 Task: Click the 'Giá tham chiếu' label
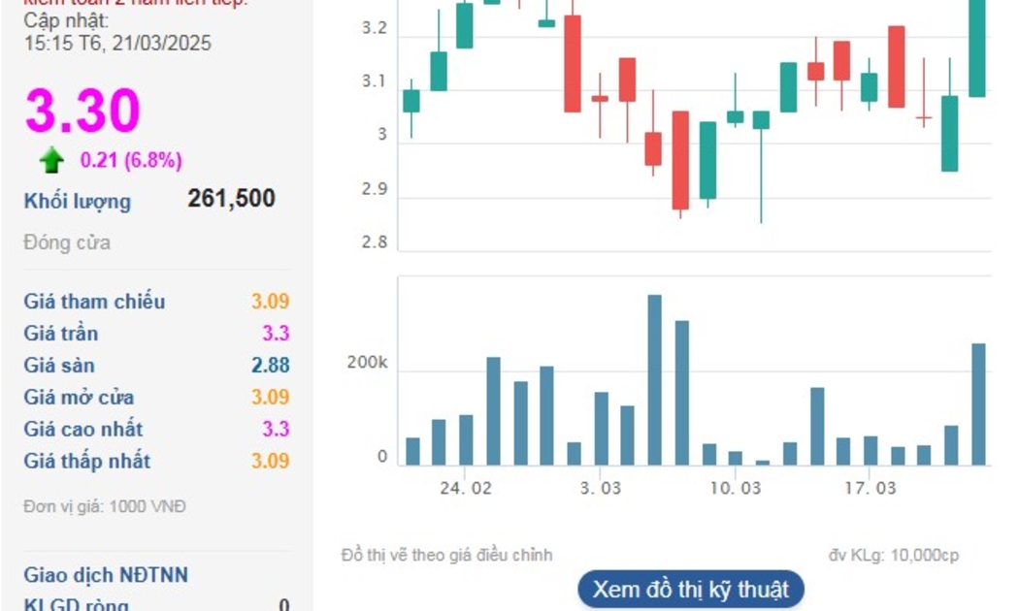pos(94,302)
